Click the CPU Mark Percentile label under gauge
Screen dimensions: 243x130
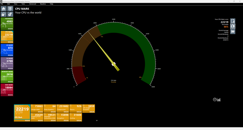(x=113, y=81)
